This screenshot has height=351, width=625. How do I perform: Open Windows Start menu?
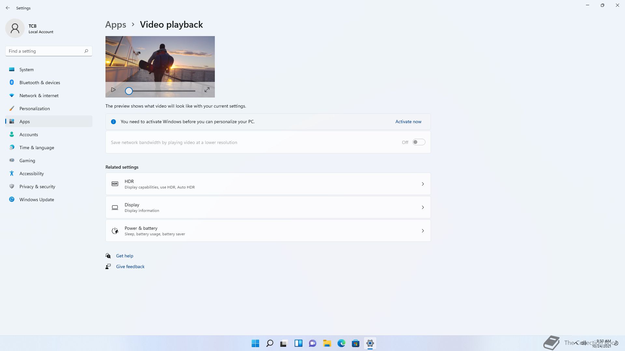255,343
